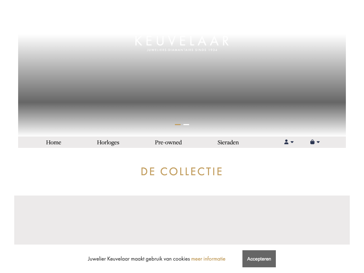364x273 pixels.
Task: Switch to the second white slide indicator
Action: pyautogui.click(x=186, y=125)
